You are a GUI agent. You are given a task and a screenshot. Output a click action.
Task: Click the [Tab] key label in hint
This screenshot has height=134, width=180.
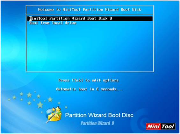point(77,80)
